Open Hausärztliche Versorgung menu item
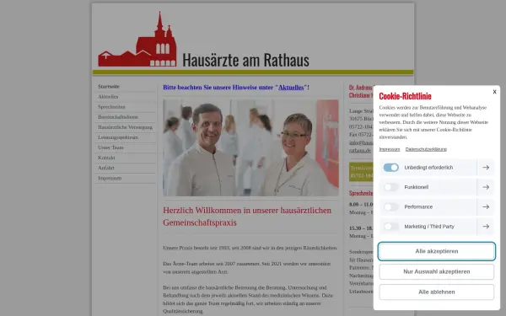 coord(125,127)
